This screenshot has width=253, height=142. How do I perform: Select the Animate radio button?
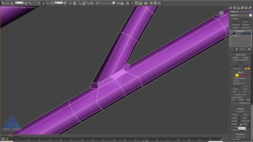242,58
